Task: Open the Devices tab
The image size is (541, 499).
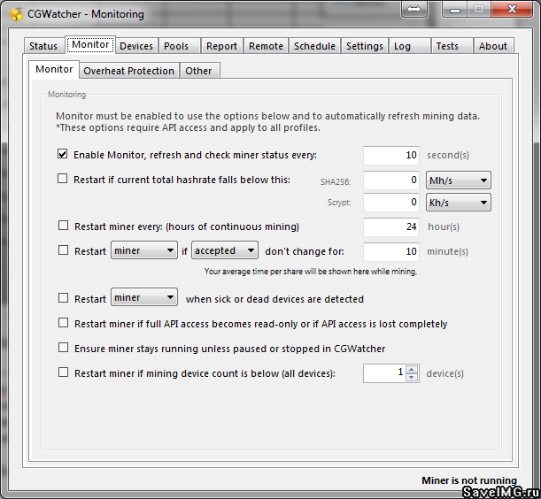Action: 136,46
